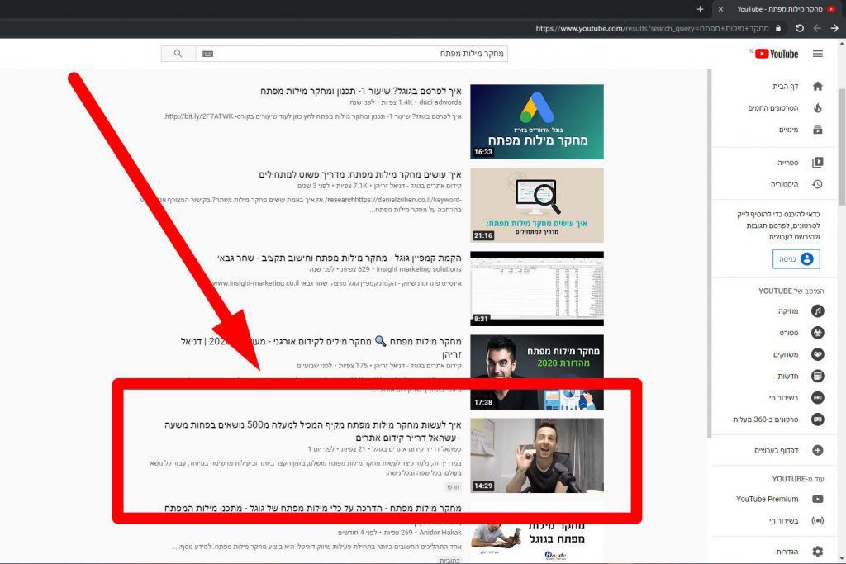Open Settings (הגדרות) gear in sidebar
This screenshot has width=846, height=564.
pos(817,551)
